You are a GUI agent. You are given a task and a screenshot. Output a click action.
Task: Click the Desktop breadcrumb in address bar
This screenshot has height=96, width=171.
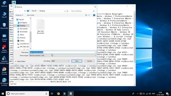click(x=42, y=11)
